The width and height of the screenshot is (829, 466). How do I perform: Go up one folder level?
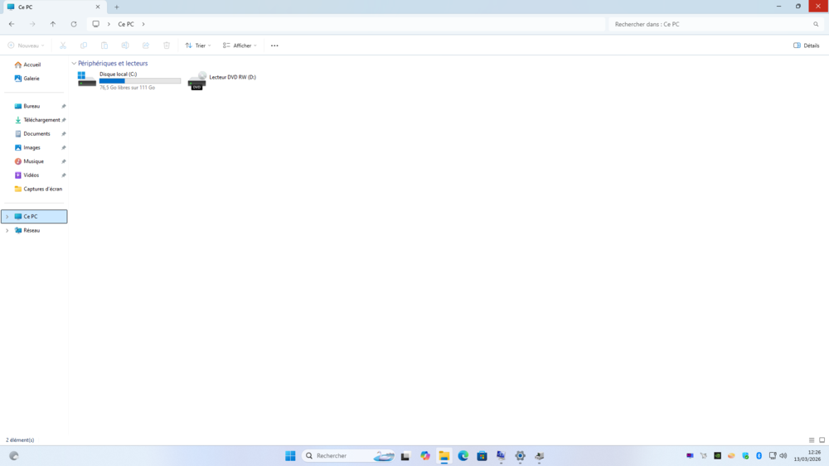[x=53, y=24]
